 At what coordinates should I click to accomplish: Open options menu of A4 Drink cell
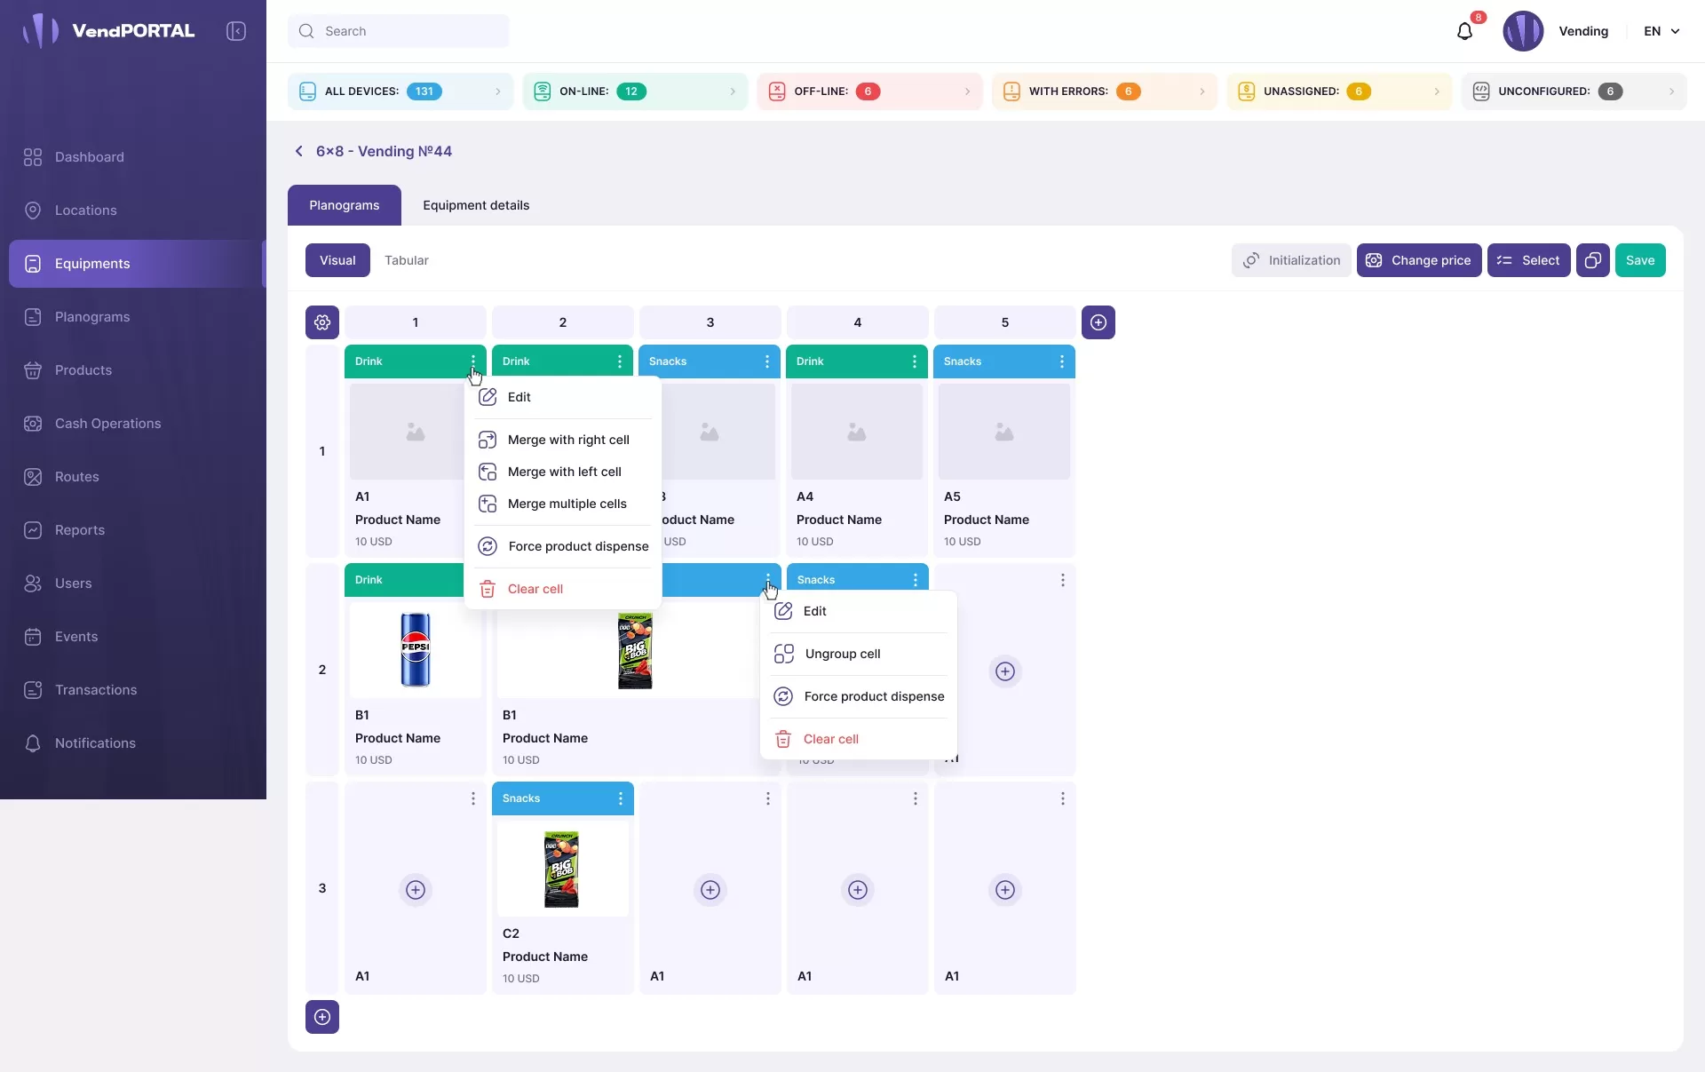[x=915, y=361]
